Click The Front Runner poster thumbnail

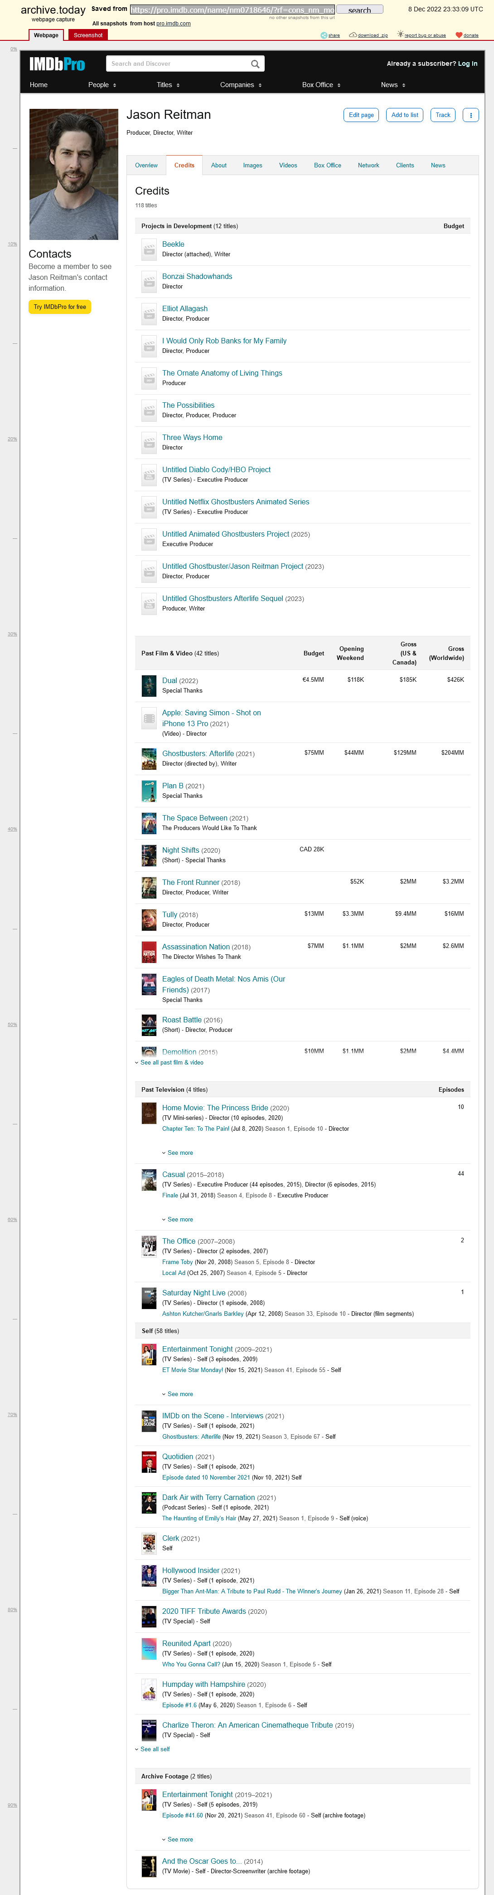coord(149,887)
